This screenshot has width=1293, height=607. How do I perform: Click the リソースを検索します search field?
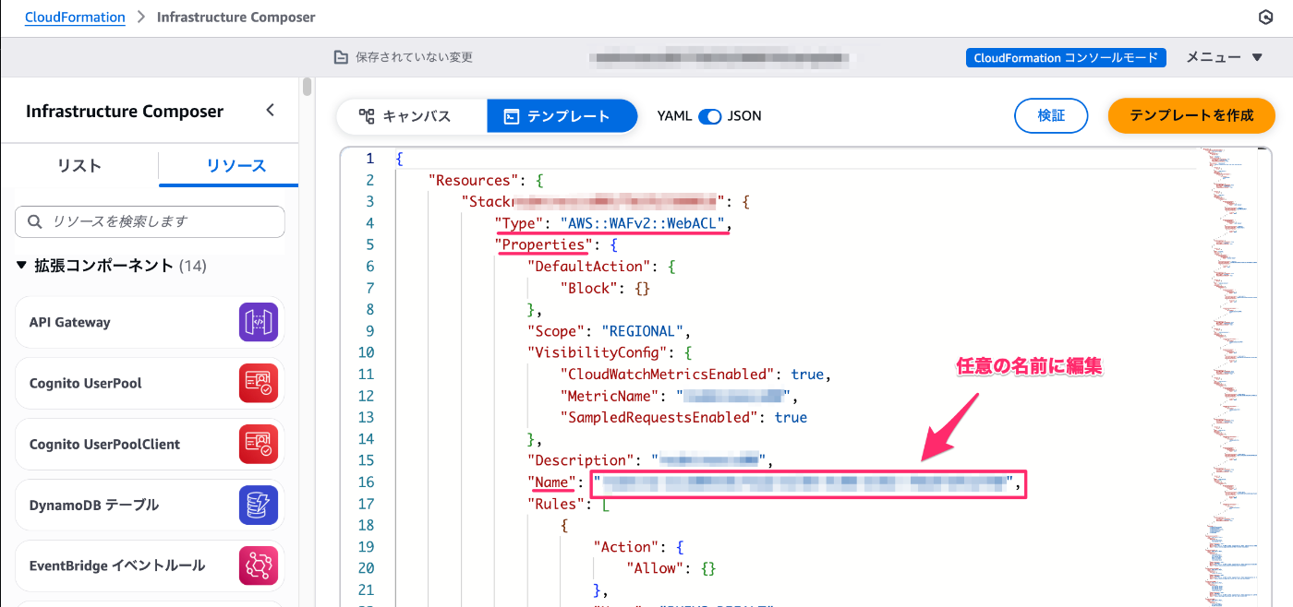pyautogui.click(x=150, y=221)
